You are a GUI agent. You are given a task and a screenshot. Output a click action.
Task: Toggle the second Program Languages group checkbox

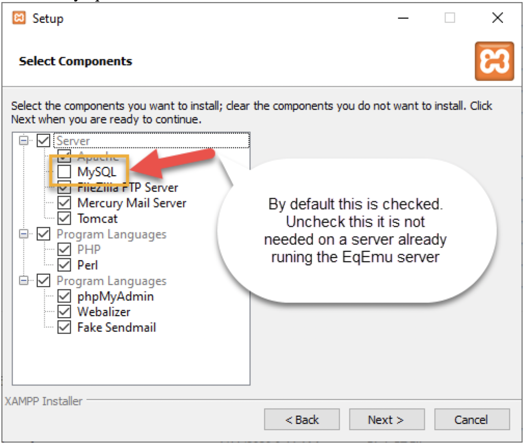(43, 281)
